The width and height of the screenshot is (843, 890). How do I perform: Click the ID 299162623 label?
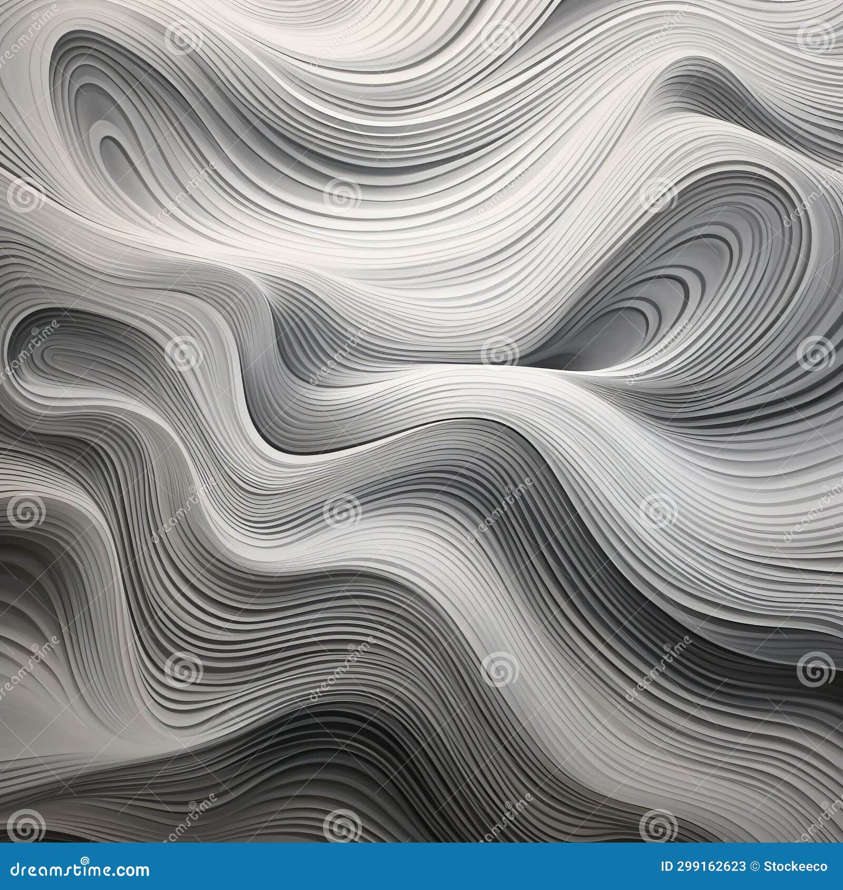point(703,866)
